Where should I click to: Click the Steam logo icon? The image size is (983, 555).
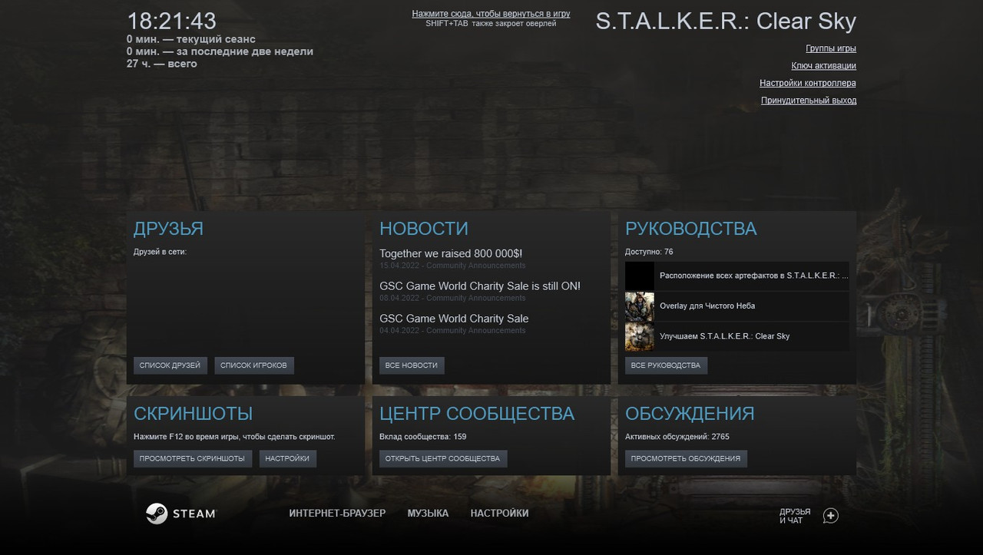157,514
